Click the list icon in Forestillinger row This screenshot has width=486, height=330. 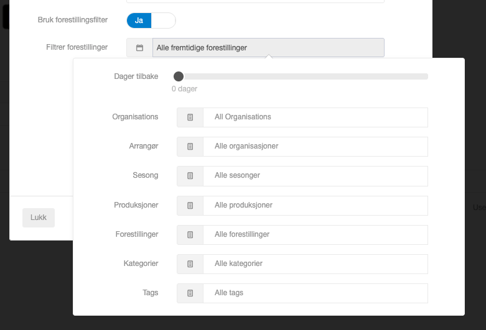(190, 235)
